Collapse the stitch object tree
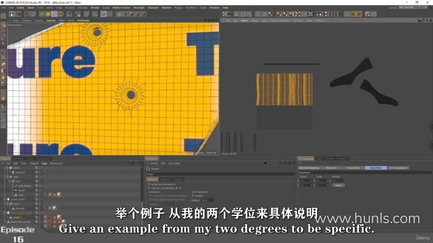Viewport: 433px width, 243px height. pyautogui.click(x=7, y=168)
